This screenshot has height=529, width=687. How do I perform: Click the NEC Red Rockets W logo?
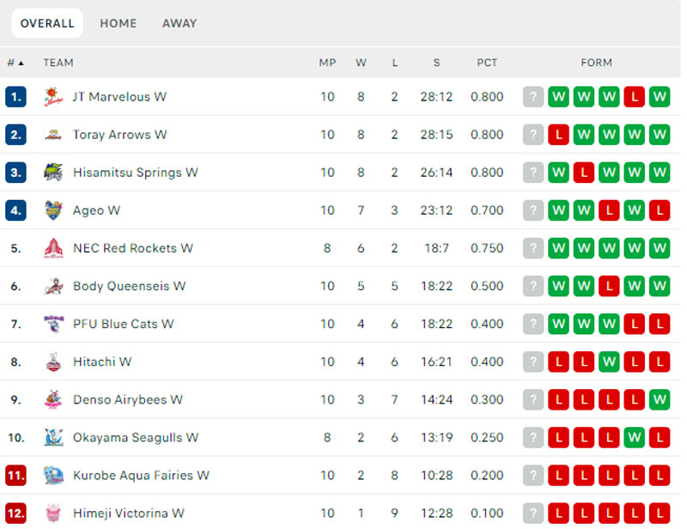point(53,248)
